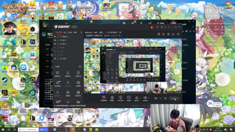Screen dimensions: 235x132
Task: Open the 调弹幕 tool icon
Action: pos(78,84)
